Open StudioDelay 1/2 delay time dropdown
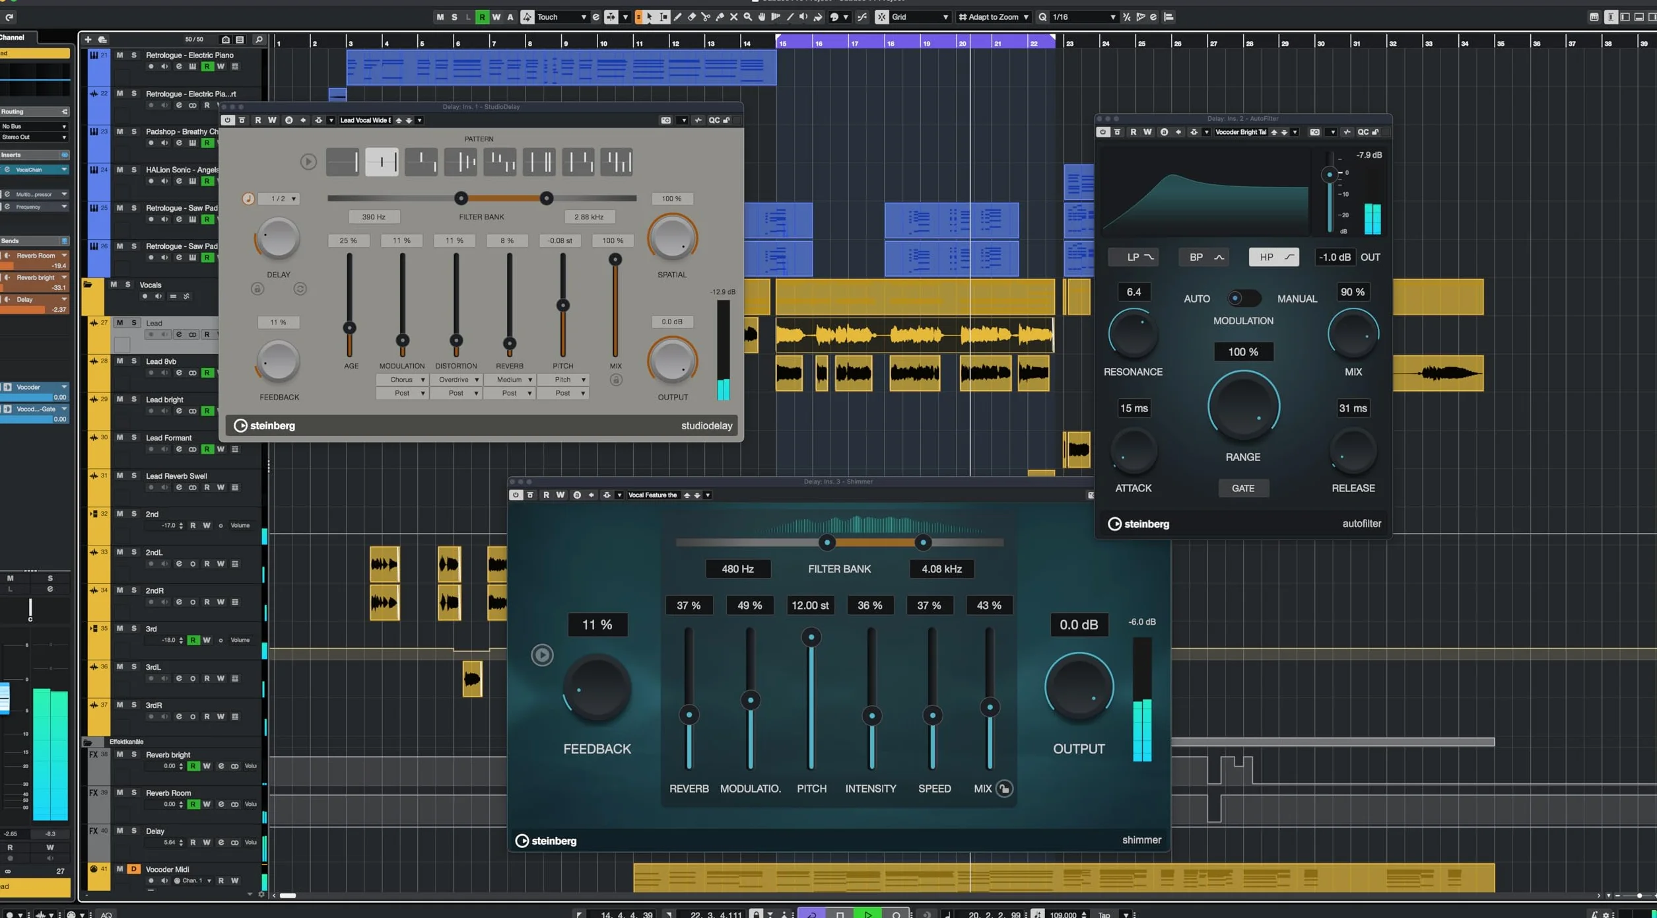 point(279,199)
